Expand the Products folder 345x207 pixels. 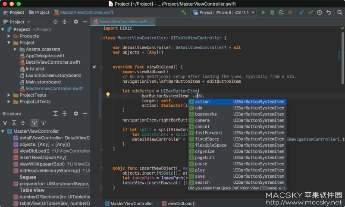[9, 36]
